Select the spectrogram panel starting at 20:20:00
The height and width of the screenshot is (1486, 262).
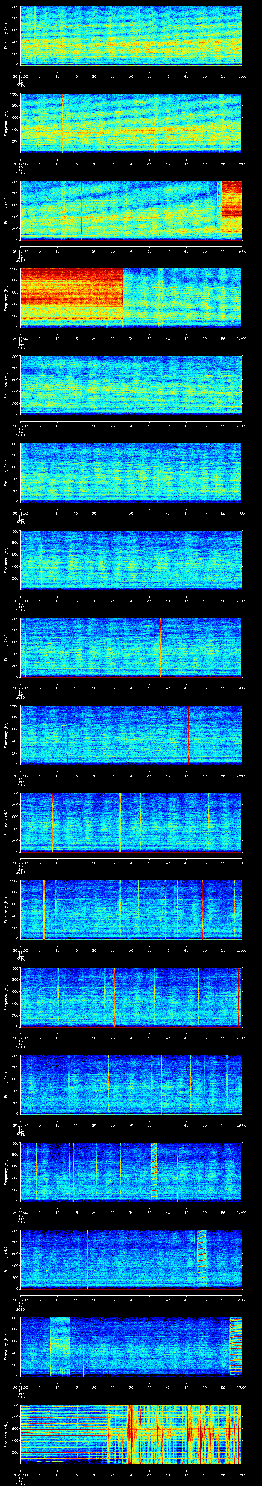click(x=131, y=385)
